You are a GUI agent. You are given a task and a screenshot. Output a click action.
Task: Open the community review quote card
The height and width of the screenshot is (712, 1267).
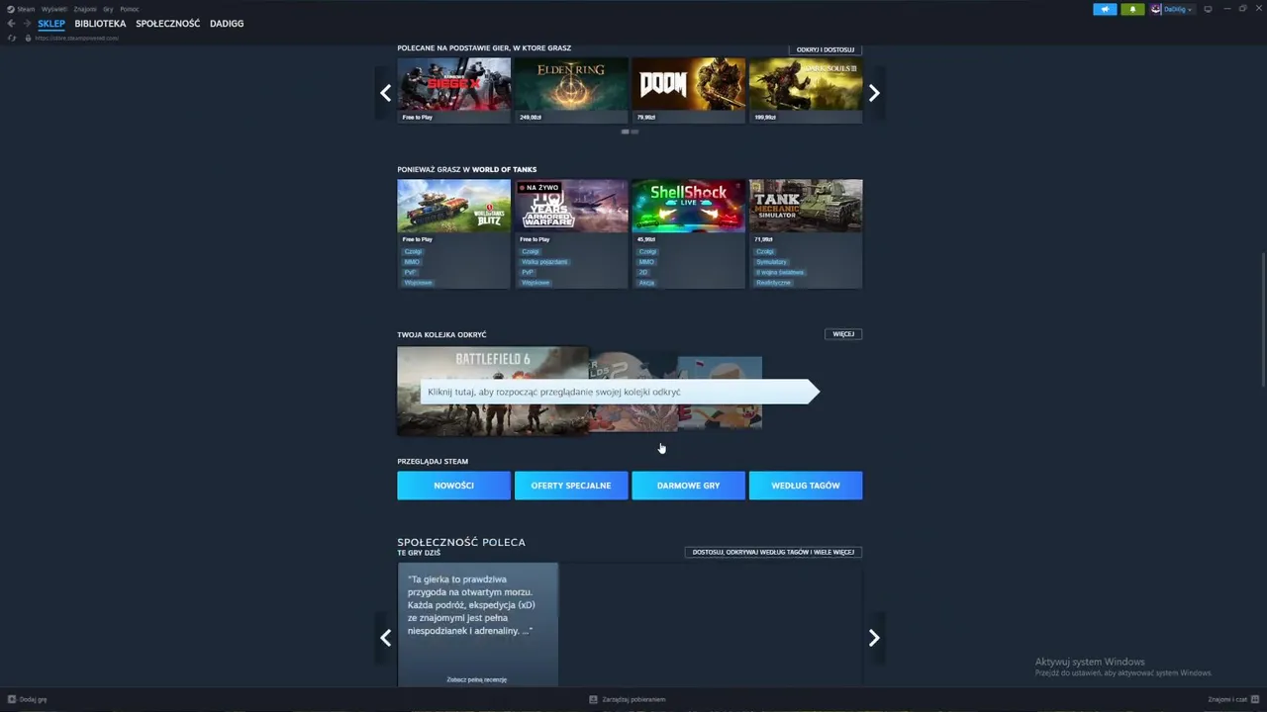click(x=477, y=624)
